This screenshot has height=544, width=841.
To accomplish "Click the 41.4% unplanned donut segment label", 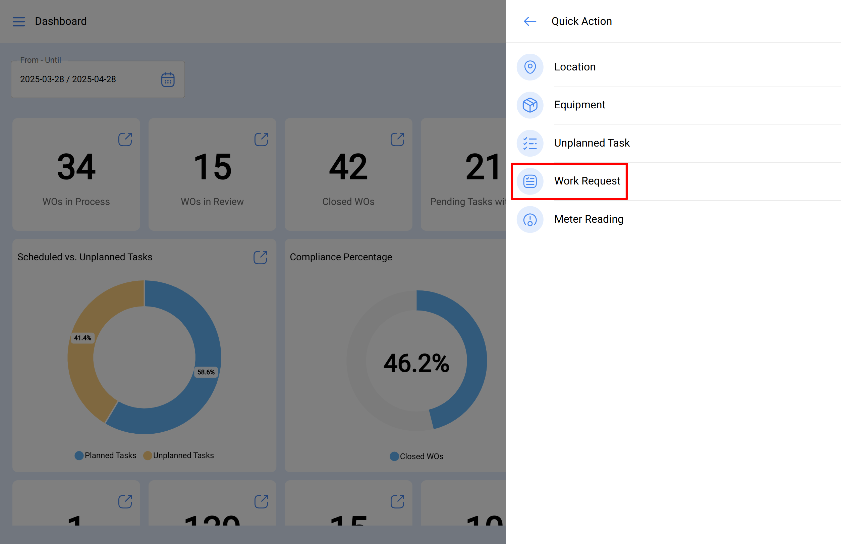I will (82, 338).
